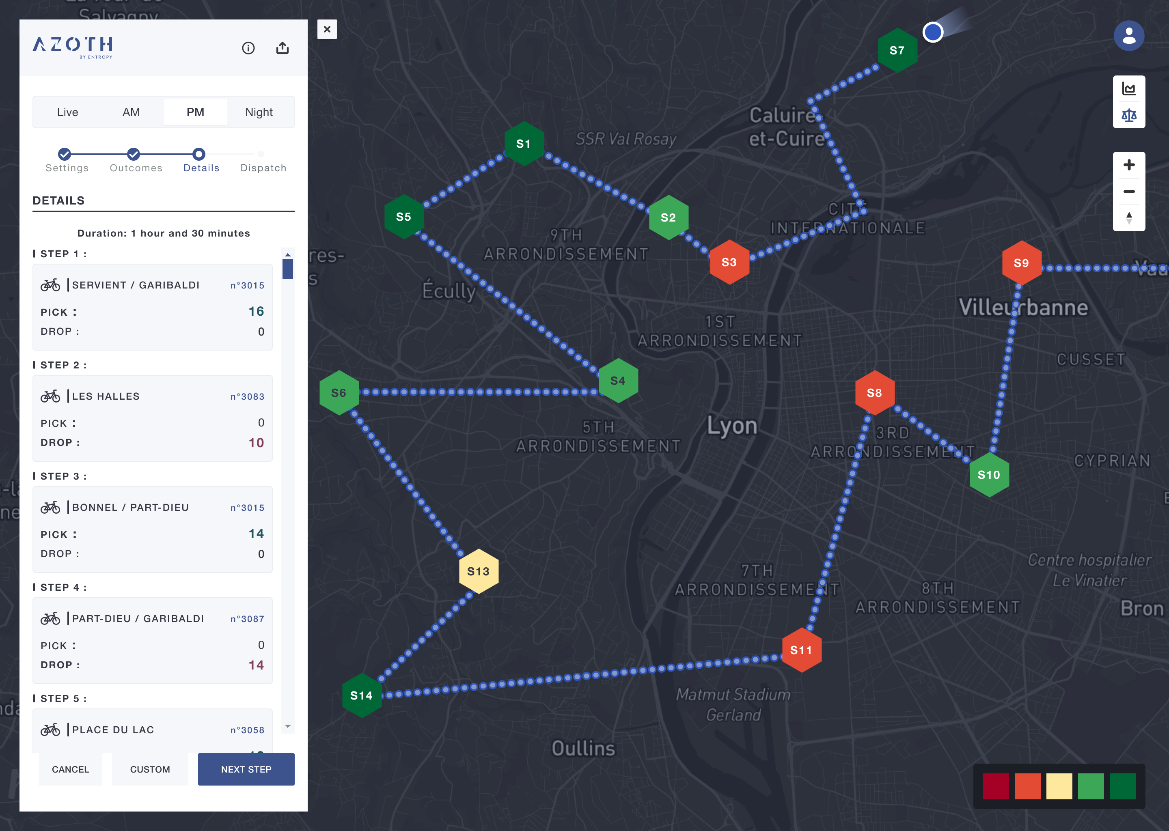
Task: Click the scrollbar down arrow
Action: coord(288,726)
